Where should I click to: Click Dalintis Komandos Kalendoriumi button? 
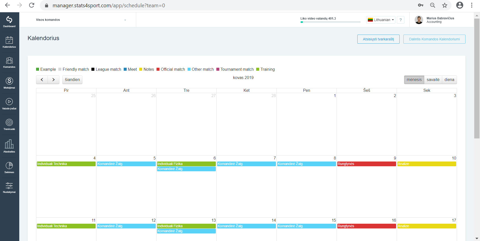434,39
